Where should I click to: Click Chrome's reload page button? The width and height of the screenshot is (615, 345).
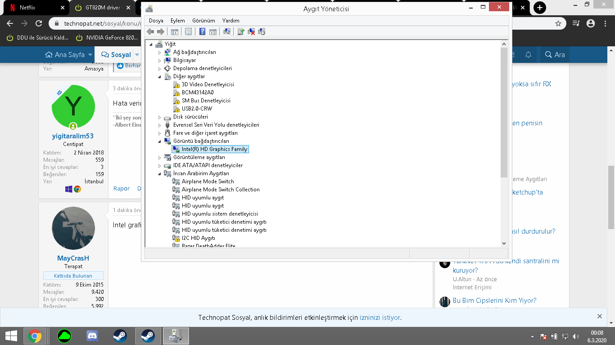[x=39, y=23]
